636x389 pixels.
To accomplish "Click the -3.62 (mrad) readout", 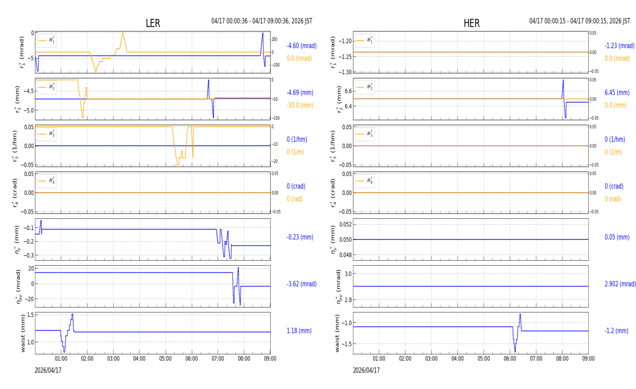I will pos(301,284).
